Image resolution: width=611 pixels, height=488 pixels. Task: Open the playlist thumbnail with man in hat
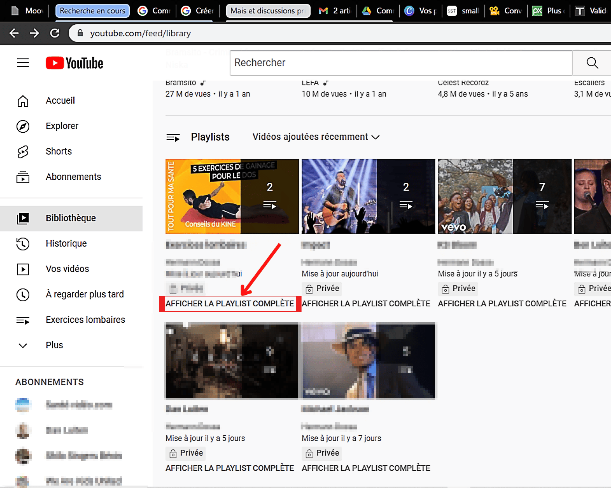368,361
